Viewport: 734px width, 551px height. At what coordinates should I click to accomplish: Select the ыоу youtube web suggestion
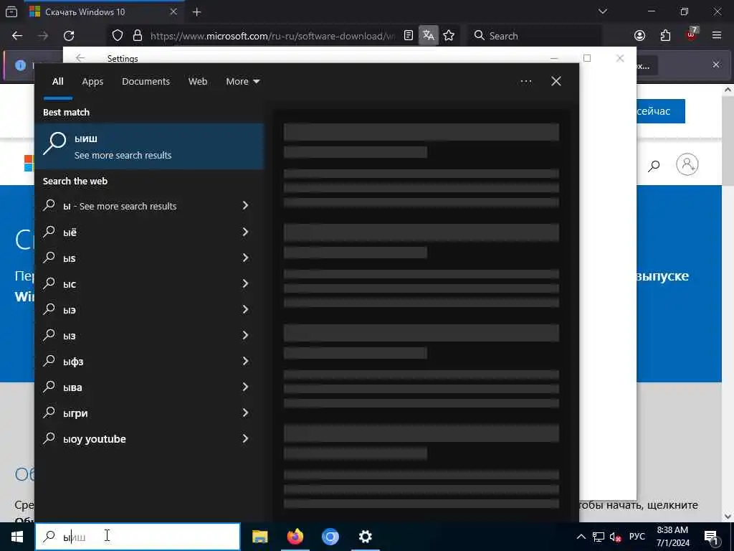(149, 438)
